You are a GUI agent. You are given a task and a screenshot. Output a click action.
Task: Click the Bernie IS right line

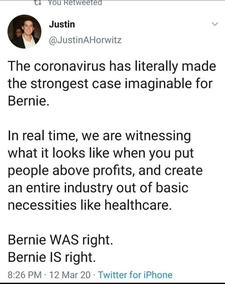(52, 257)
